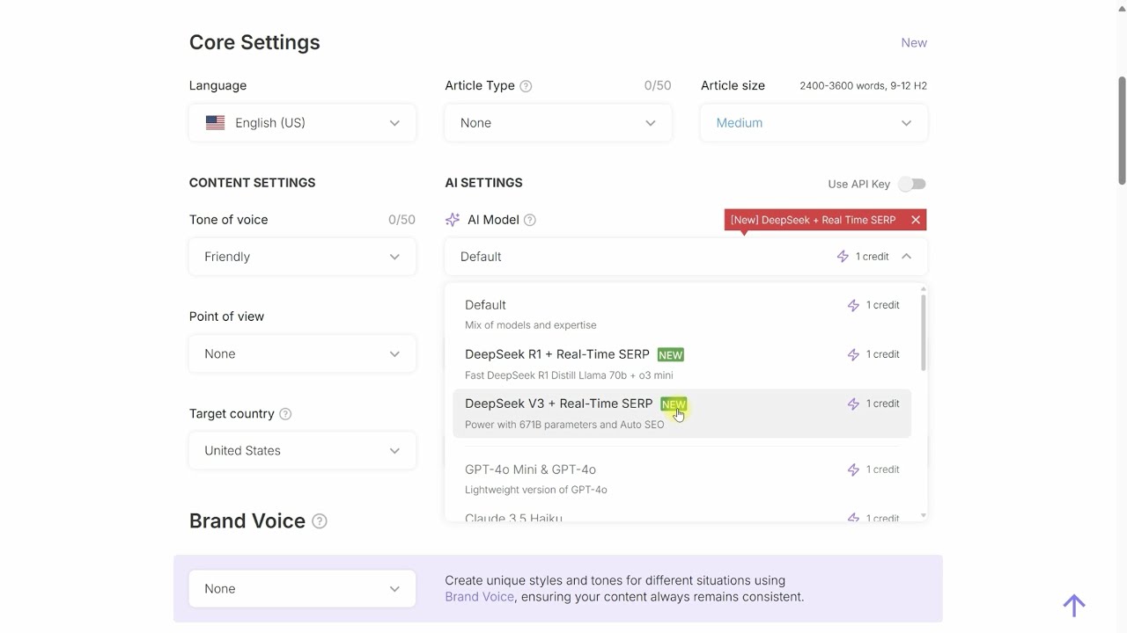Viewport: 1127px width, 633px height.
Task: Click the lightning icon on DeepSeek V3 row
Action: 853,404
